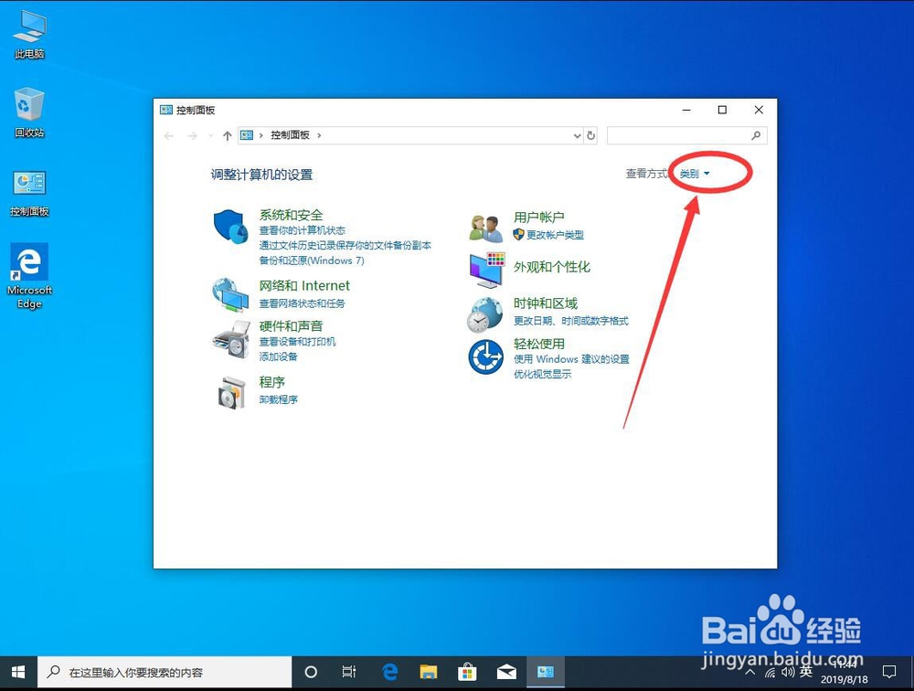Refresh the Control Panel address bar

[x=592, y=135]
